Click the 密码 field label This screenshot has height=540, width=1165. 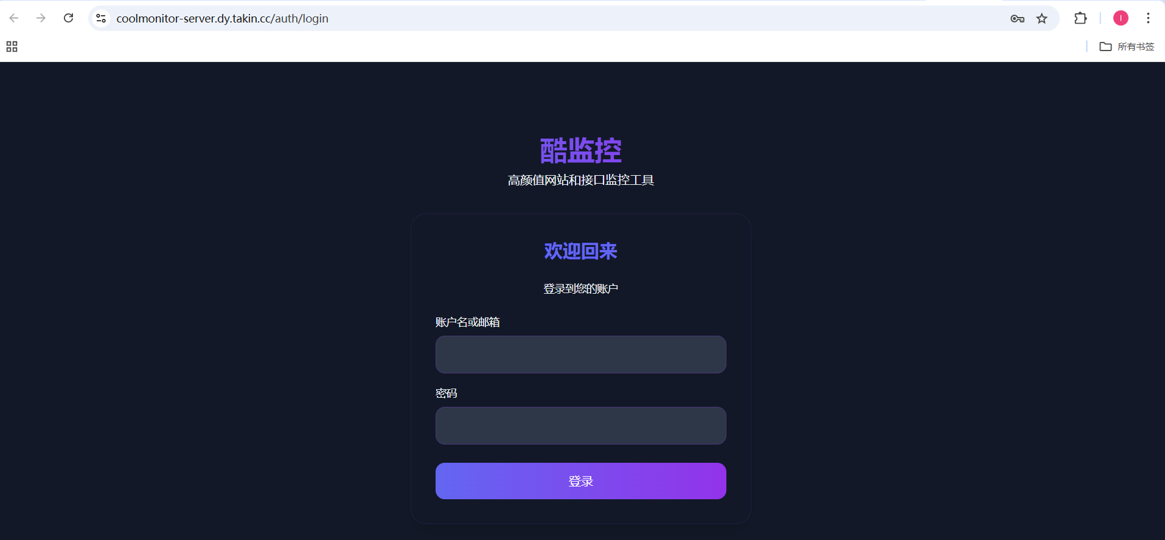(446, 393)
